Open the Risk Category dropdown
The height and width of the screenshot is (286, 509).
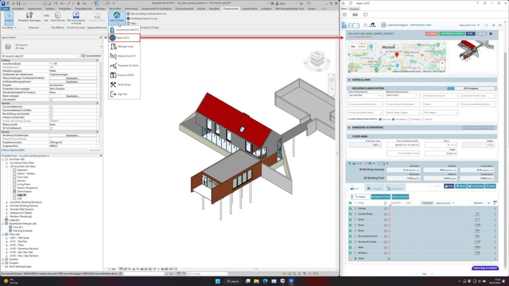coord(440,113)
